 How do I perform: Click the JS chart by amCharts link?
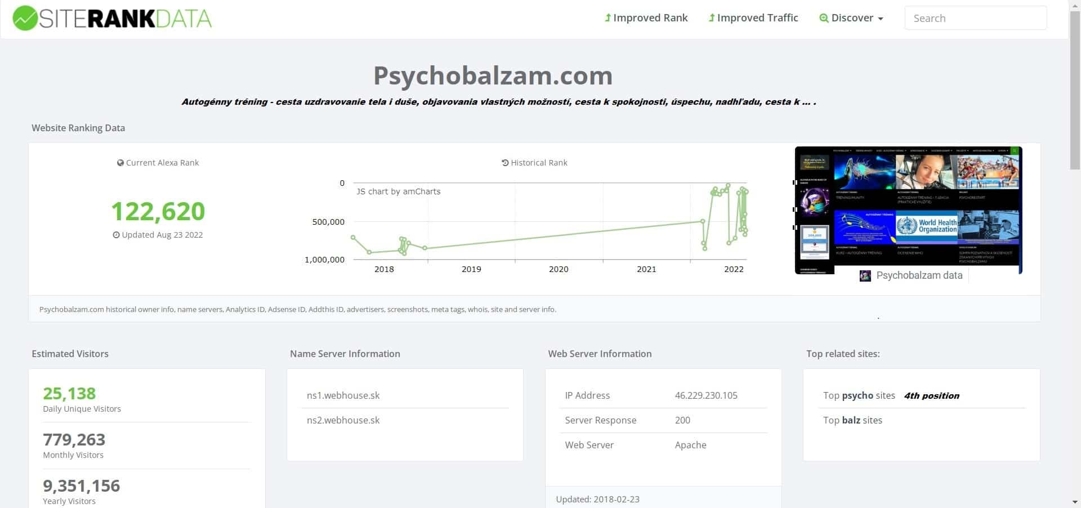pyautogui.click(x=399, y=191)
